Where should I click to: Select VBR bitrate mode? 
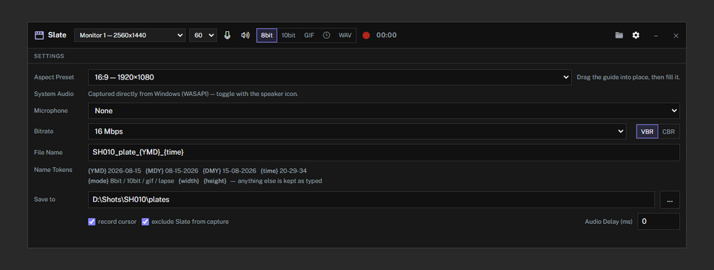click(x=647, y=131)
